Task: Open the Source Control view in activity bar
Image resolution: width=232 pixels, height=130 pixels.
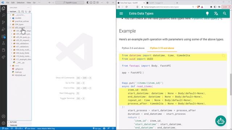Action: click(x=3, y=22)
